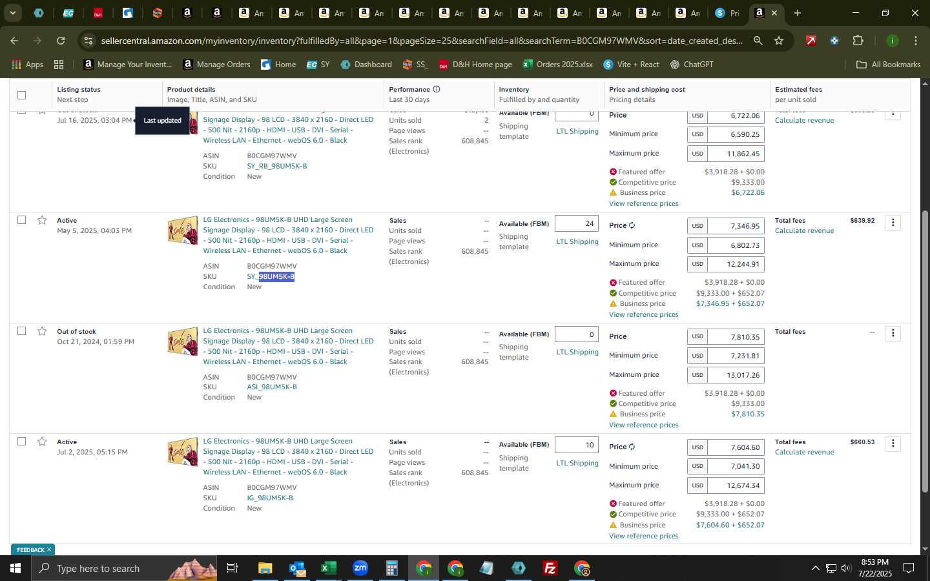Open a new browser tab
The height and width of the screenshot is (581, 930).
coord(798,13)
